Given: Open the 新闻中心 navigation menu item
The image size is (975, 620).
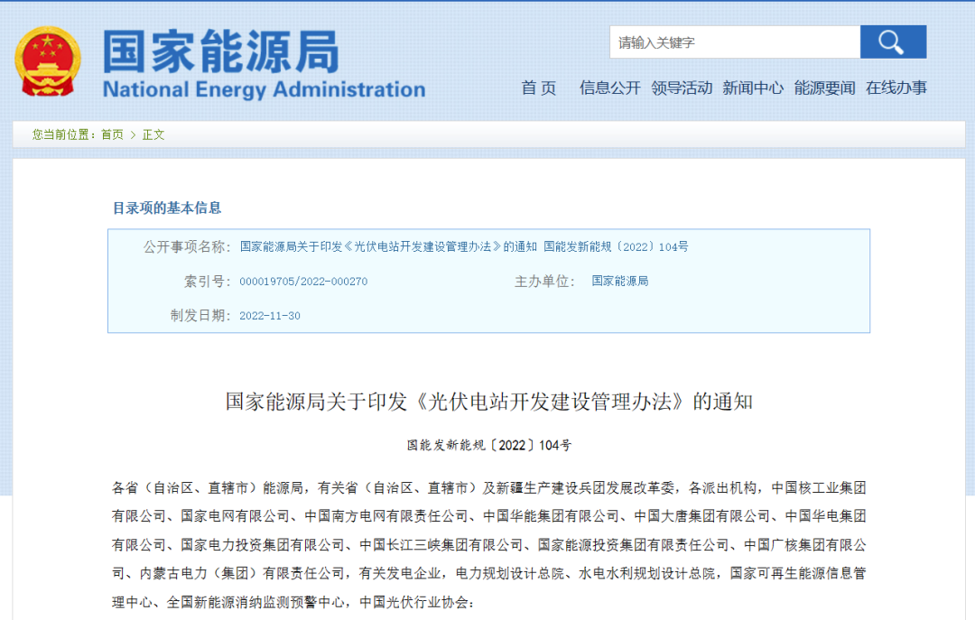Looking at the screenshot, I should click(753, 88).
